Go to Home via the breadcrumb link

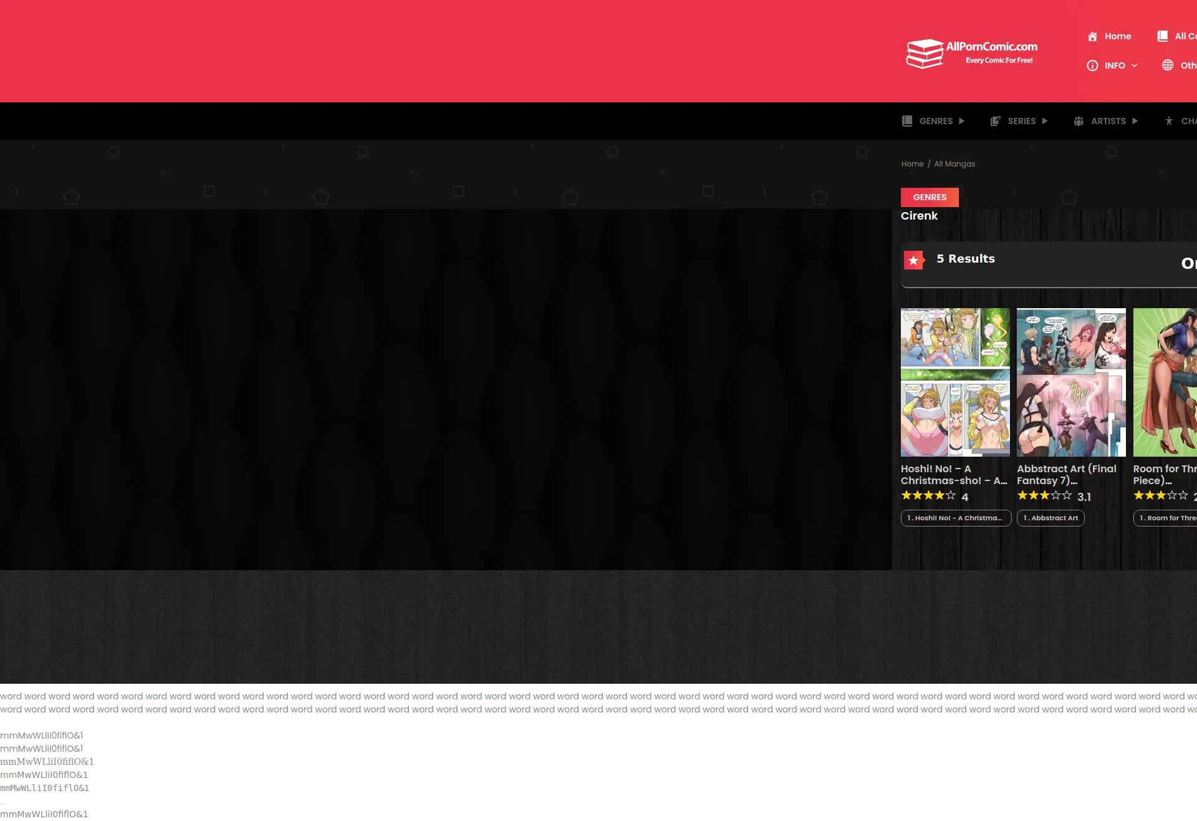(912, 164)
